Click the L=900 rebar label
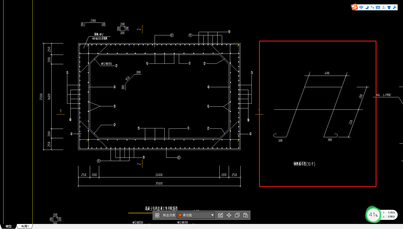Screen dimensions: 403x229 click(x=387, y=95)
